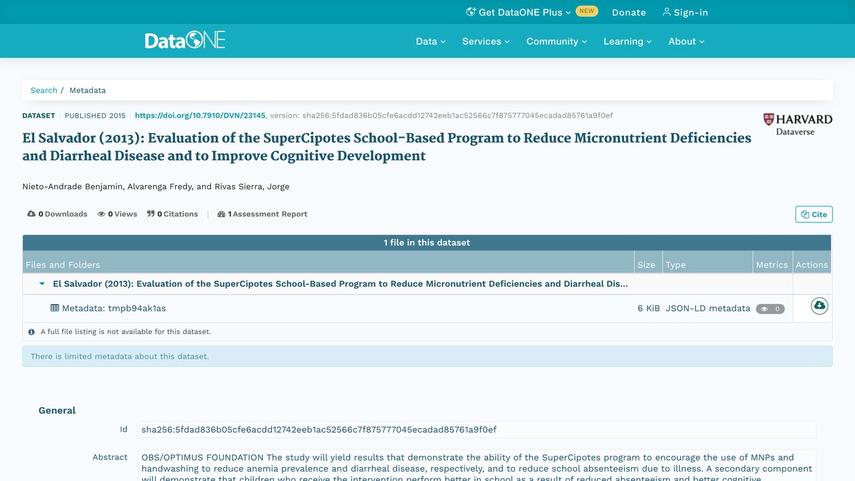
Task: Open the Community dropdown menu
Action: coord(557,41)
